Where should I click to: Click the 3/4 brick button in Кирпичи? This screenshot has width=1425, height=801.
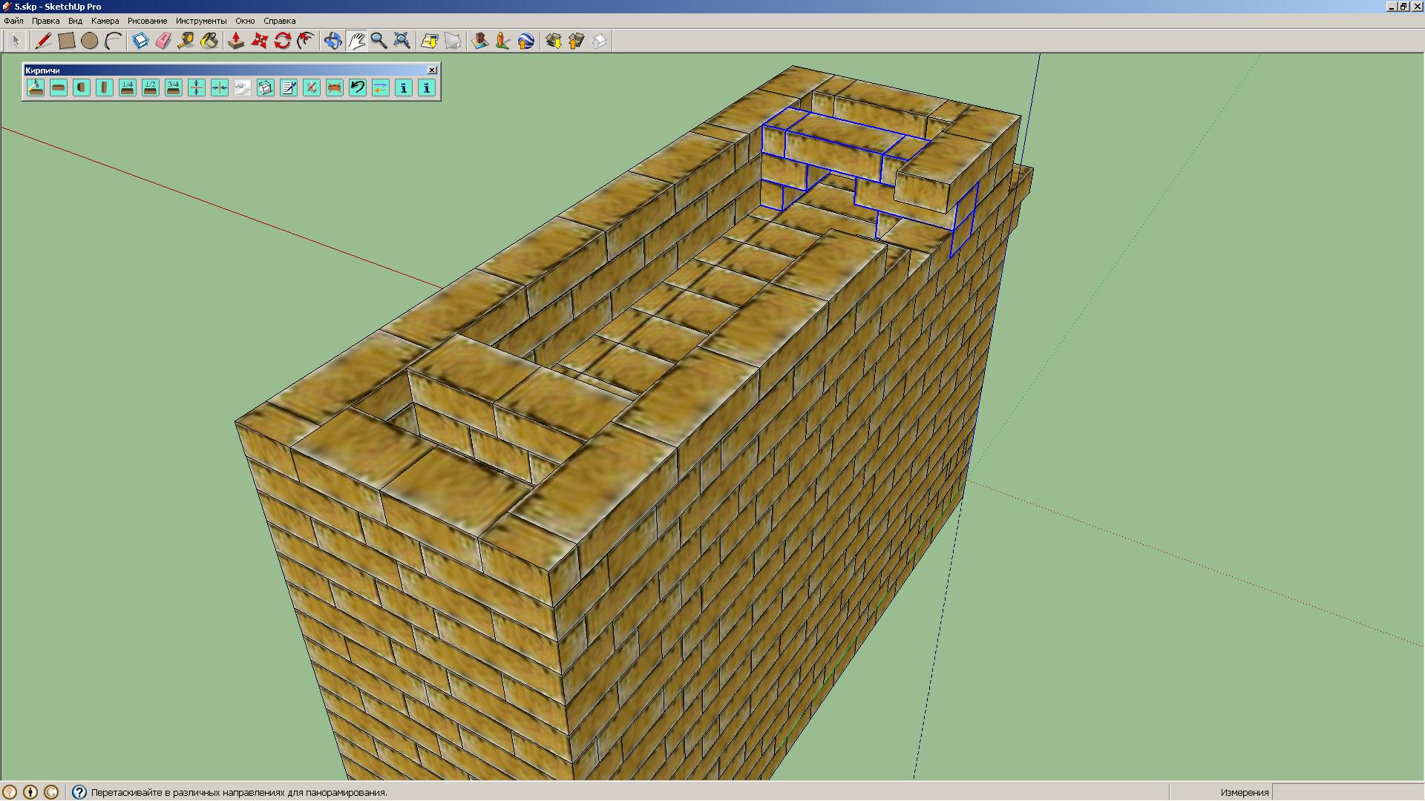point(174,88)
